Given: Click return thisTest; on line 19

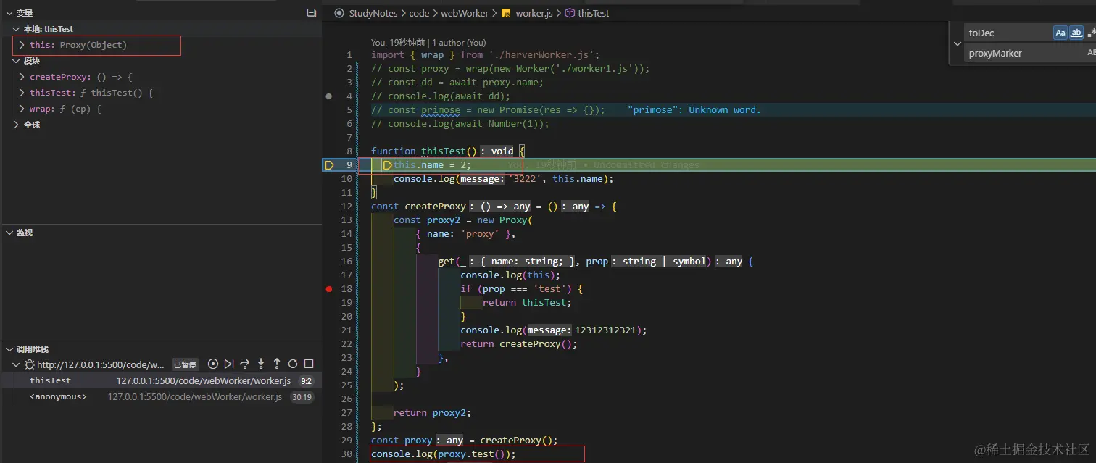Looking at the screenshot, I should coord(527,303).
